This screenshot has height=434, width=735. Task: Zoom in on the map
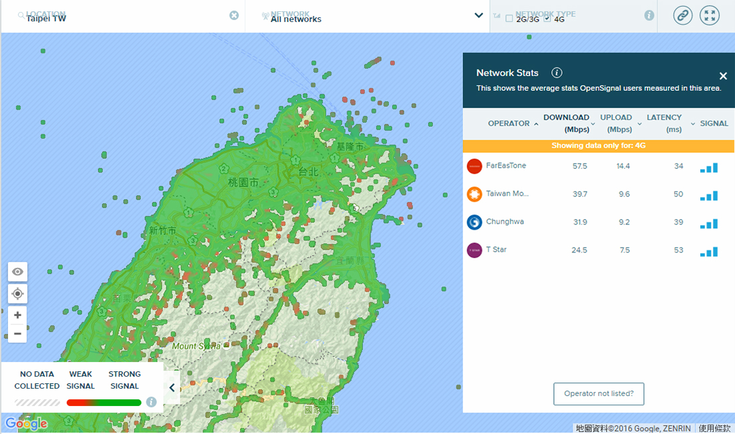[17, 315]
